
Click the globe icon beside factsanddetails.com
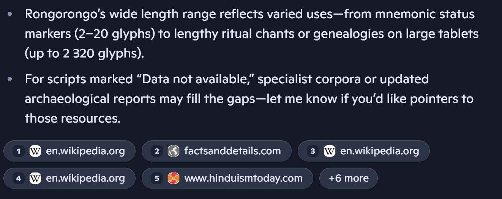[173, 151]
